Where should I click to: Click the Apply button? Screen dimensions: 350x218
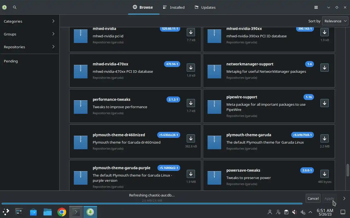pos(329,198)
